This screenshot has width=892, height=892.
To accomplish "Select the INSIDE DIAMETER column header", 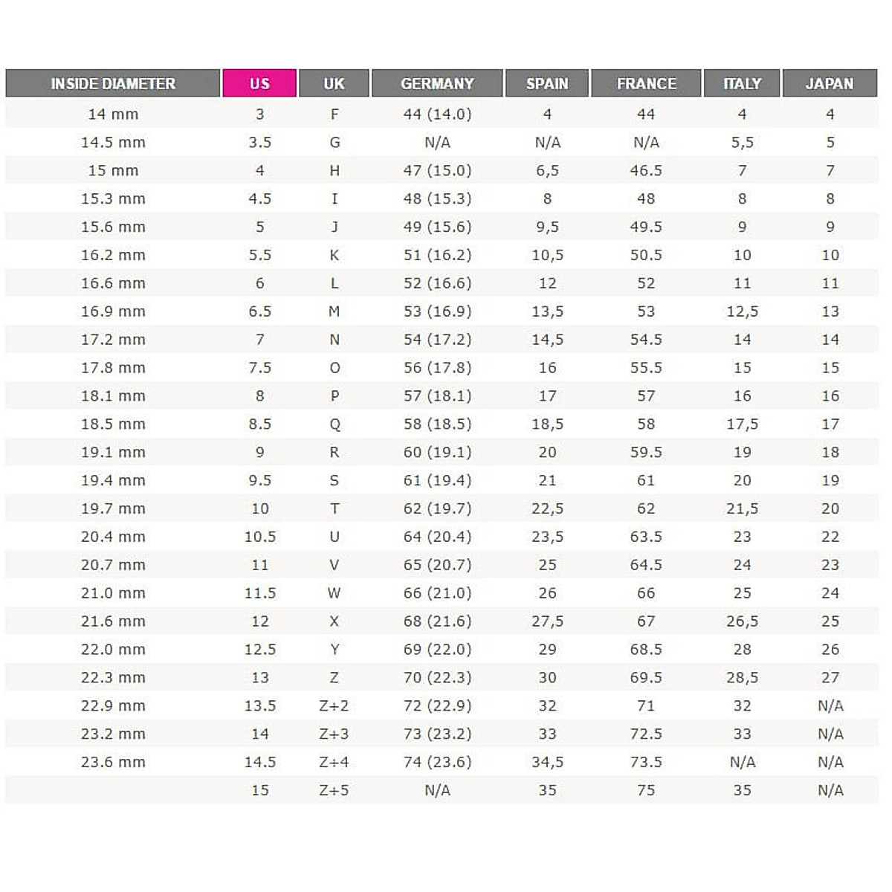I will point(113,83).
